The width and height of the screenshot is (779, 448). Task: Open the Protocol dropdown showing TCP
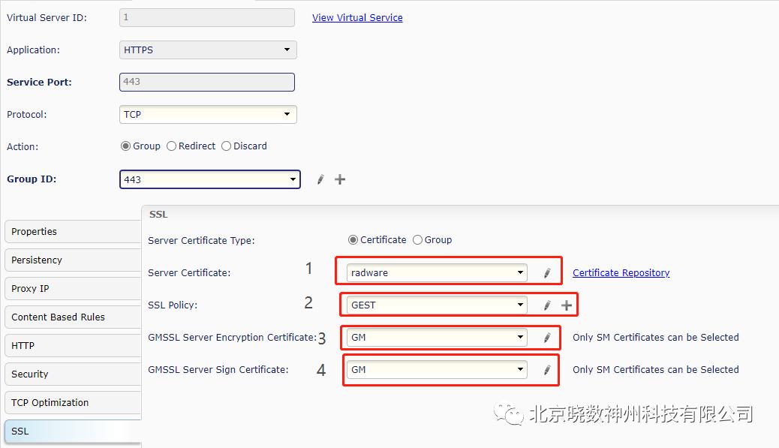pos(287,114)
